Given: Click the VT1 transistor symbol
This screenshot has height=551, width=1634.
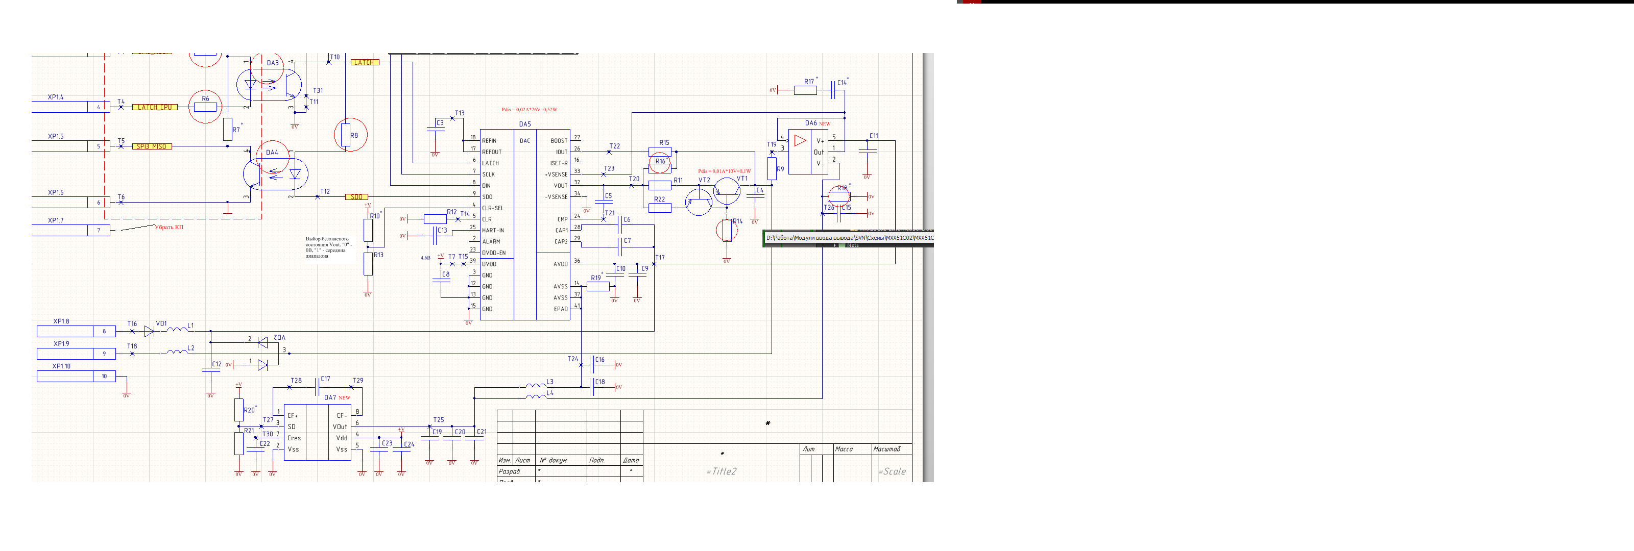Looking at the screenshot, I should click(x=726, y=191).
